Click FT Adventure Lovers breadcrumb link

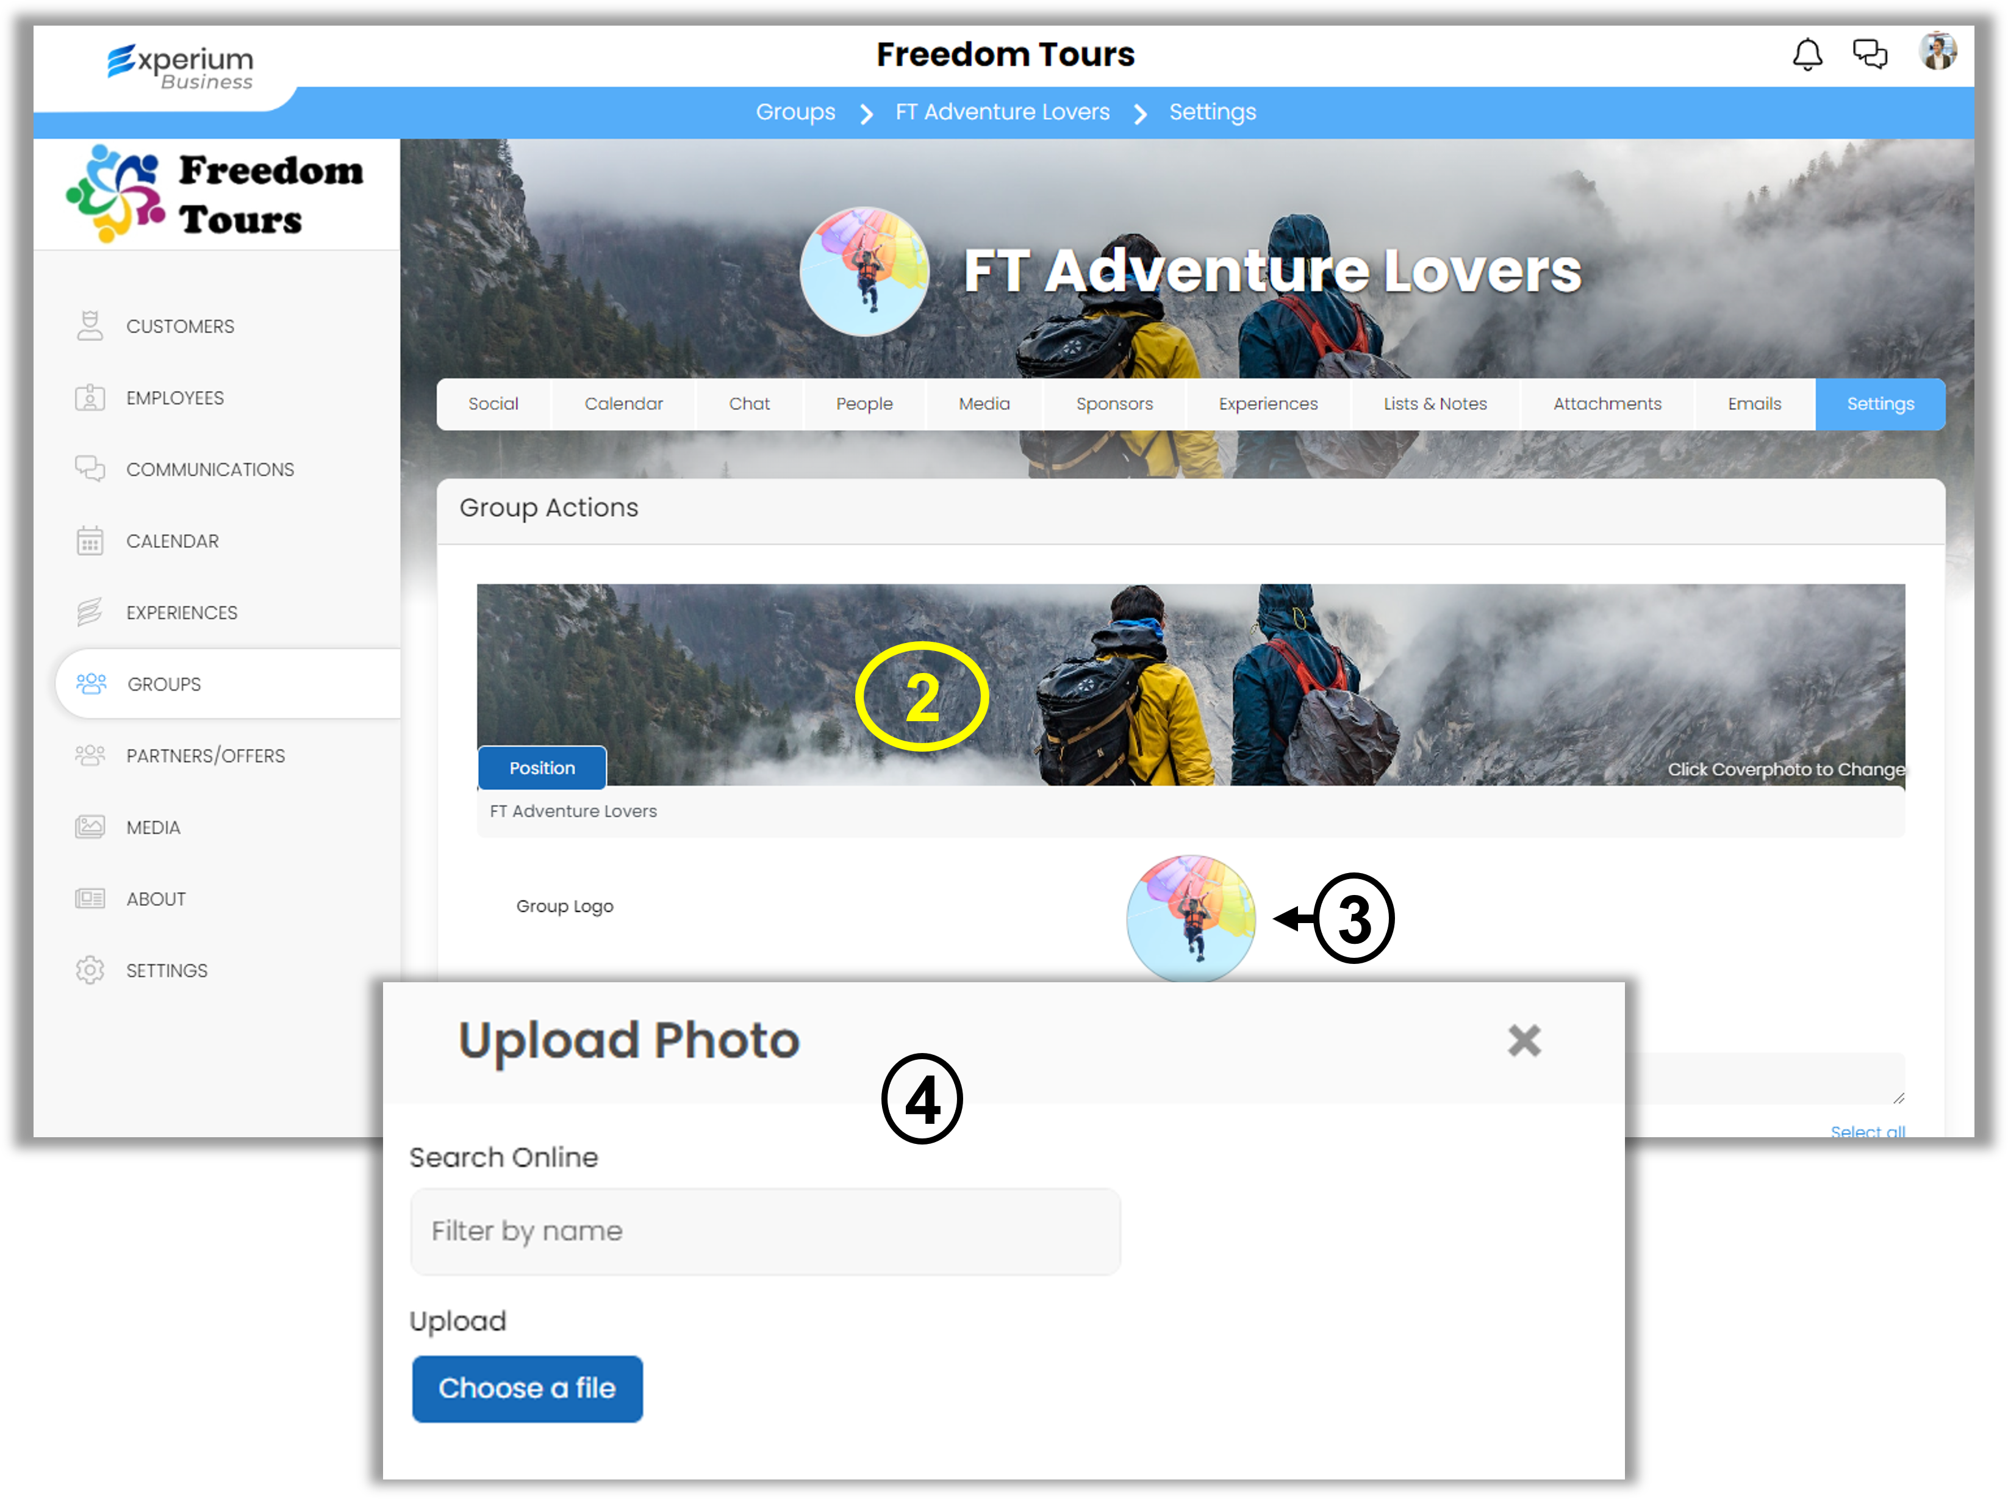[1002, 112]
